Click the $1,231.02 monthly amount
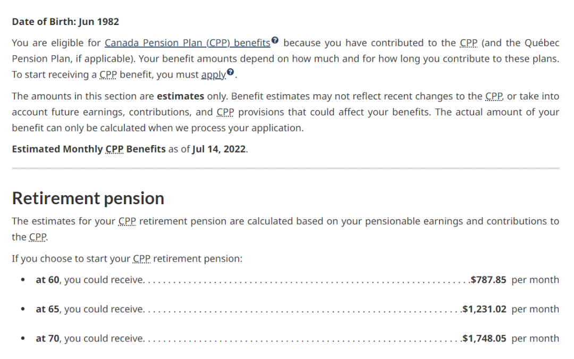Image resolution: width=574 pixels, height=359 pixels. [x=484, y=309]
